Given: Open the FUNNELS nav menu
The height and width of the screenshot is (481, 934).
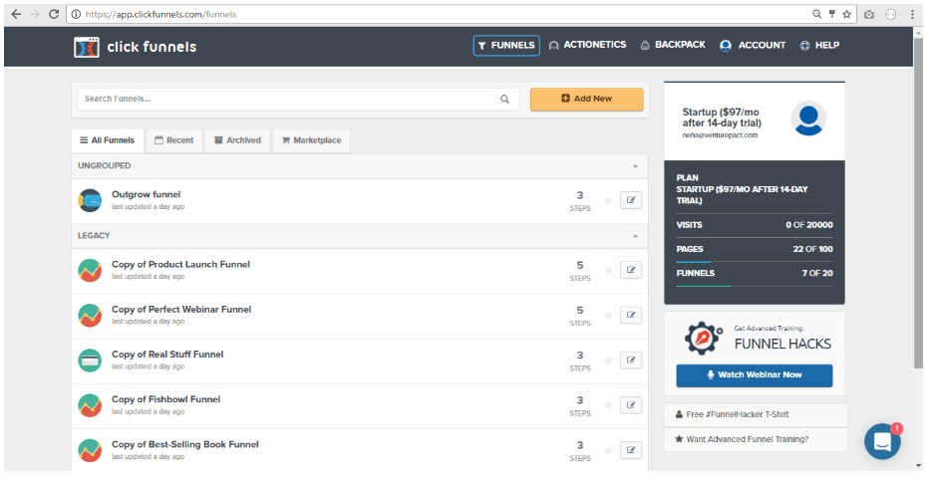Looking at the screenshot, I should click(506, 46).
